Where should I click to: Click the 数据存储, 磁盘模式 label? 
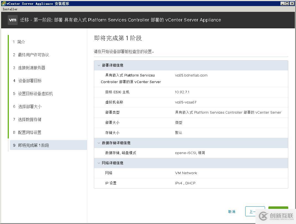point(121,153)
